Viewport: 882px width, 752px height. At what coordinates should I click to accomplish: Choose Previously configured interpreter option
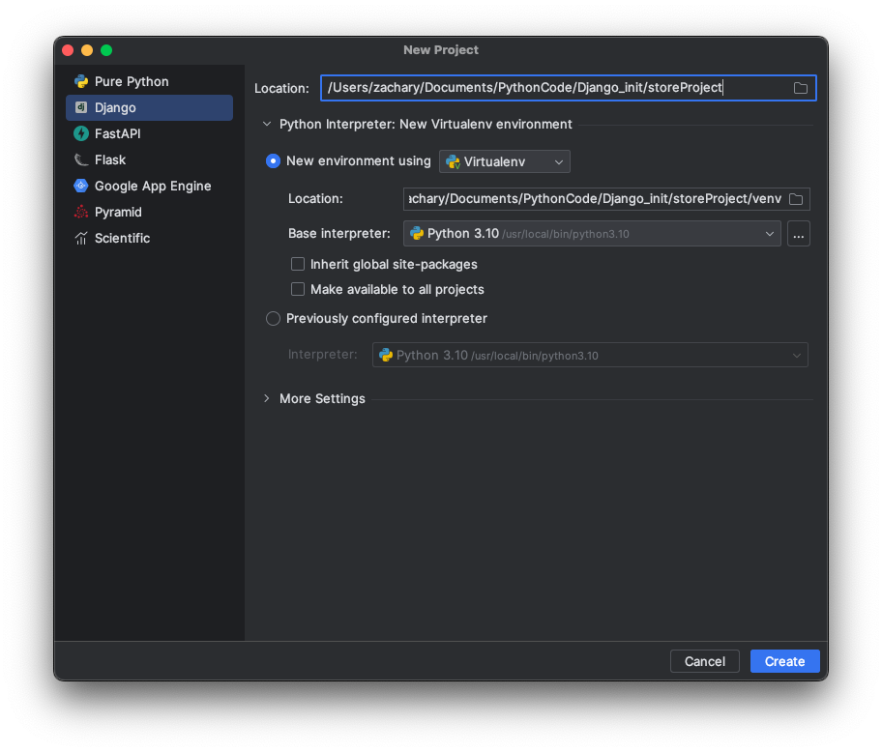(274, 319)
